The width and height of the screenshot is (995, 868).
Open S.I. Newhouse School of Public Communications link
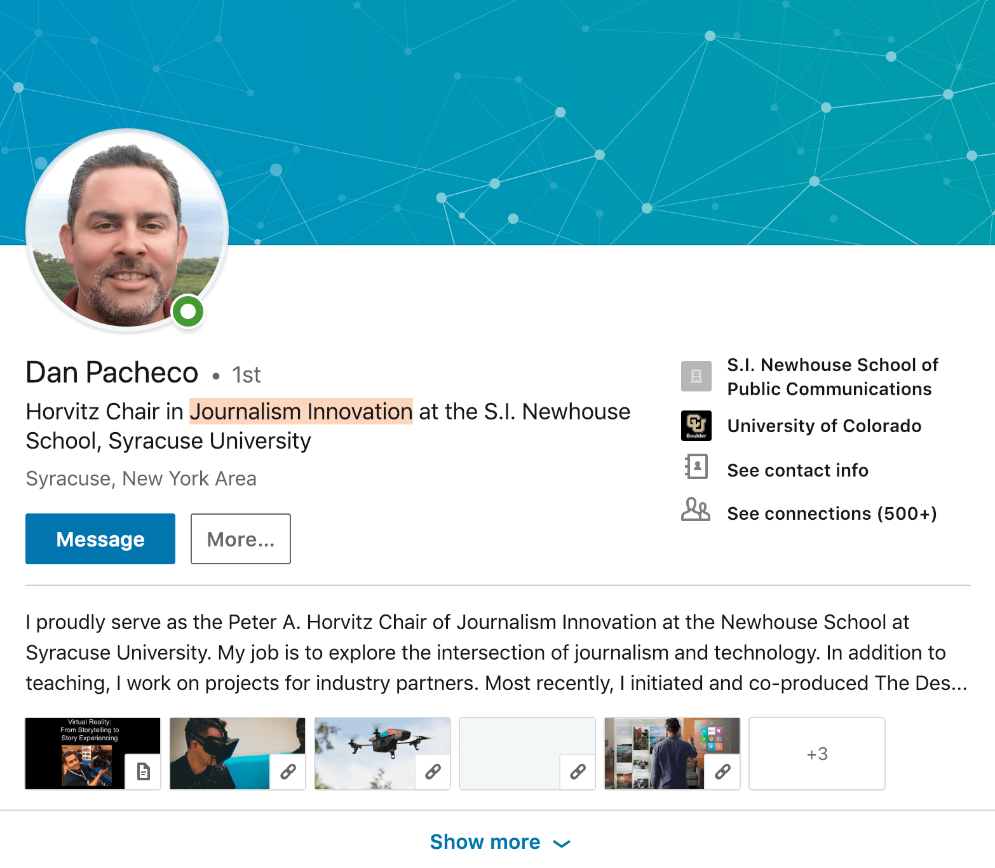tap(832, 377)
